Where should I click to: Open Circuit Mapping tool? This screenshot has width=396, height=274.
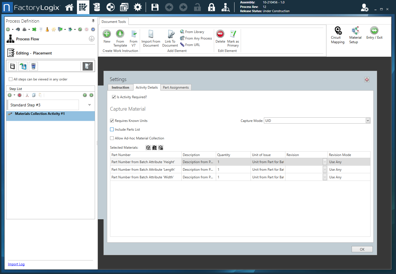pyautogui.click(x=338, y=31)
